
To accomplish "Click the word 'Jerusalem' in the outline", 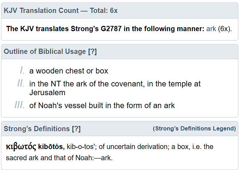I will (47, 92).
